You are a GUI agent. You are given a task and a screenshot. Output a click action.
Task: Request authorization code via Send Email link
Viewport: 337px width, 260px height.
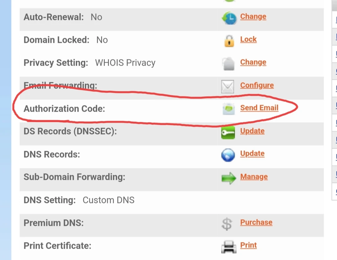click(x=259, y=108)
